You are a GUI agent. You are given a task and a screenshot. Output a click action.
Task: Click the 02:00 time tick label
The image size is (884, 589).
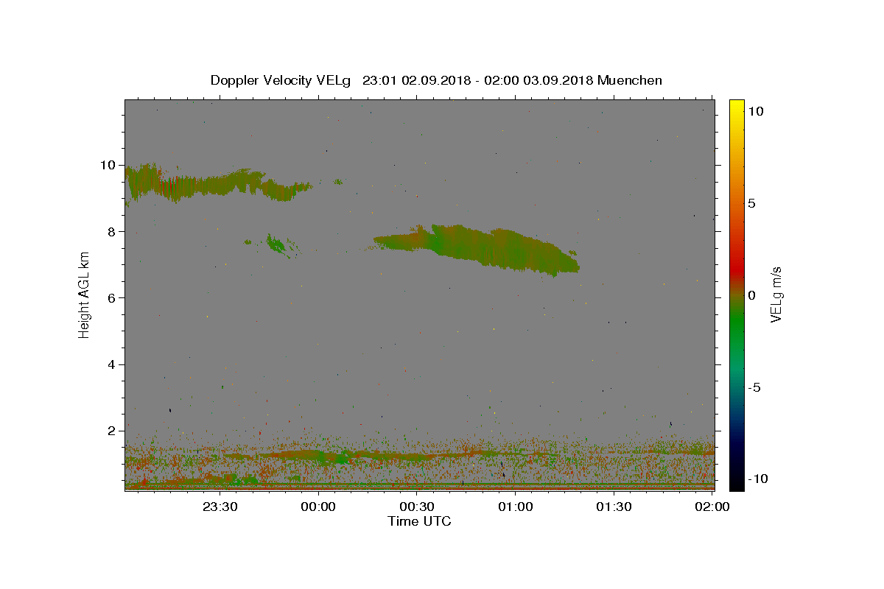click(712, 507)
